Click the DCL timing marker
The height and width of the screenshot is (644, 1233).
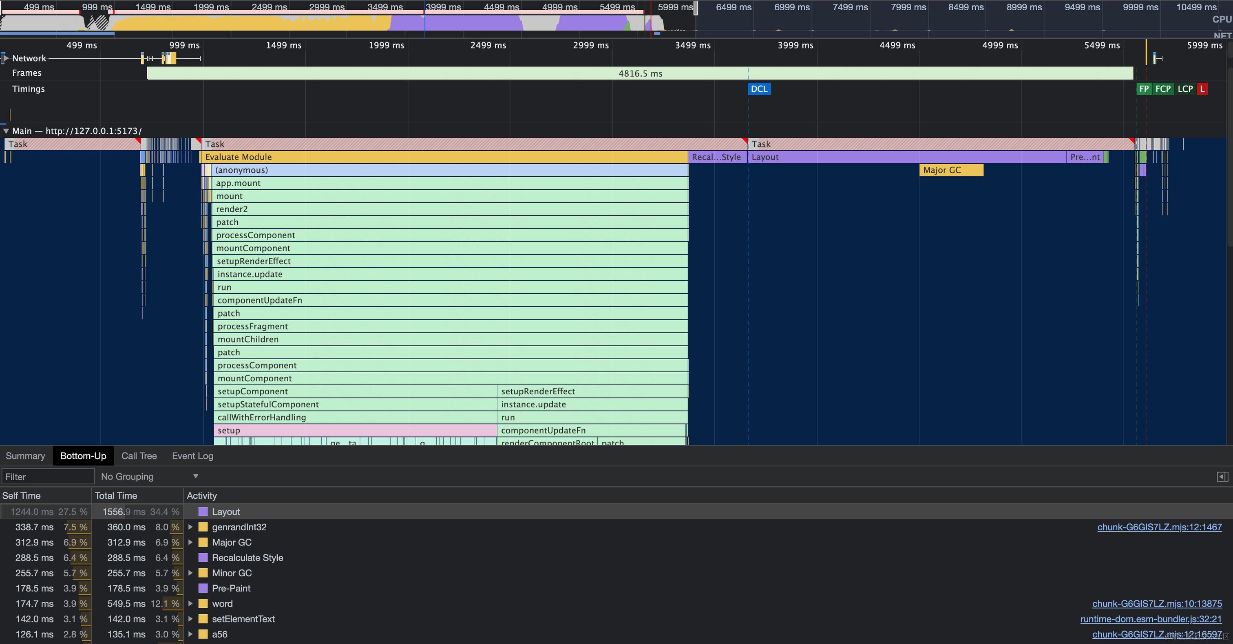(759, 89)
